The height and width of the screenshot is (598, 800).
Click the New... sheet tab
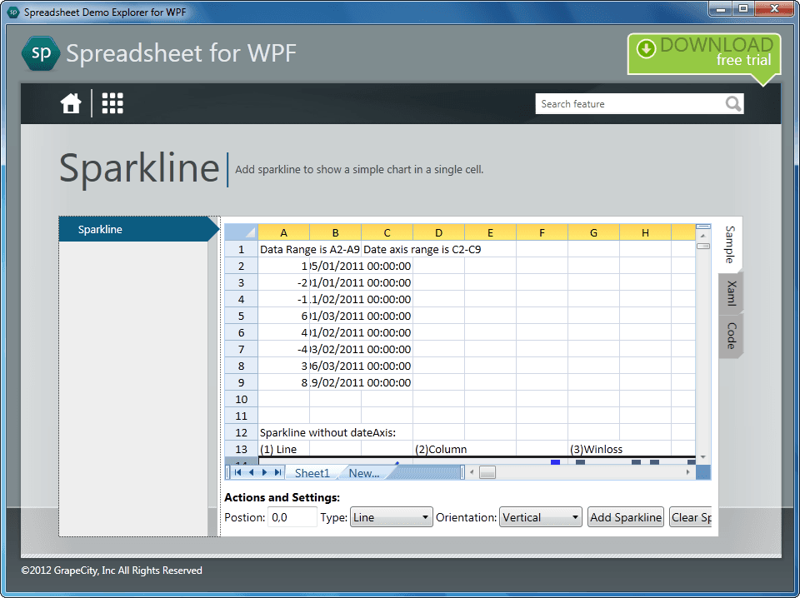click(x=364, y=473)
